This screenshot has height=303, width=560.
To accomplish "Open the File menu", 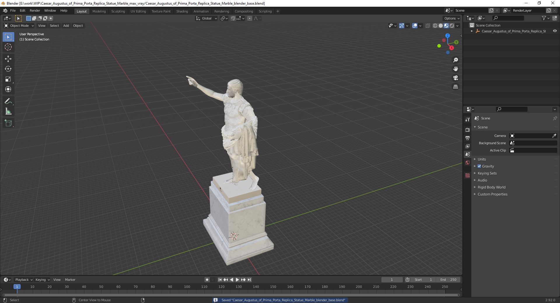I will click(13, 10).
